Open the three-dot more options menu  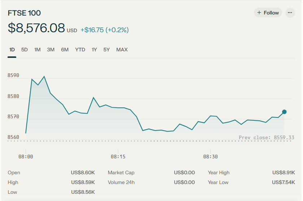(290, 13)
